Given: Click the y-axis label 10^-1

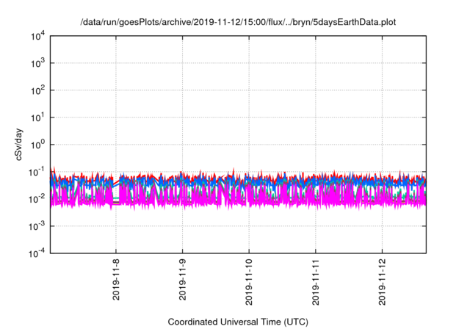Looking at the screenshot, I should pyautogui.click(x=37, y=173).
